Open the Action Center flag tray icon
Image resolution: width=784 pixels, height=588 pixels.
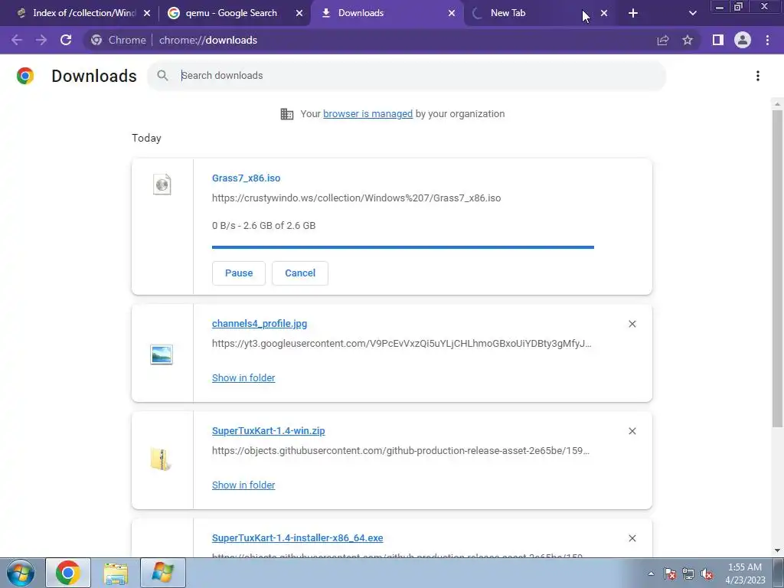670,573
